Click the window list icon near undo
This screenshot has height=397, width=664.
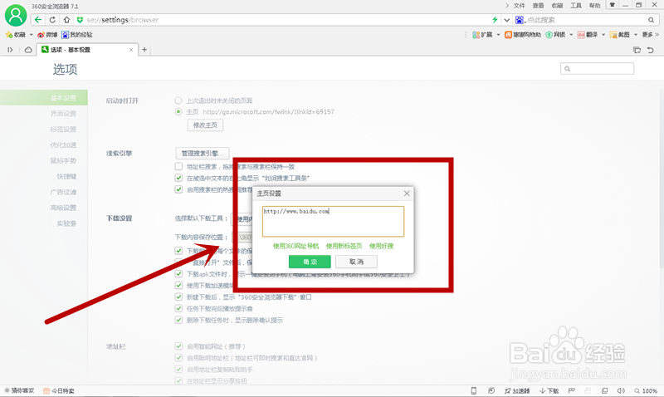(x=637, y=50)
